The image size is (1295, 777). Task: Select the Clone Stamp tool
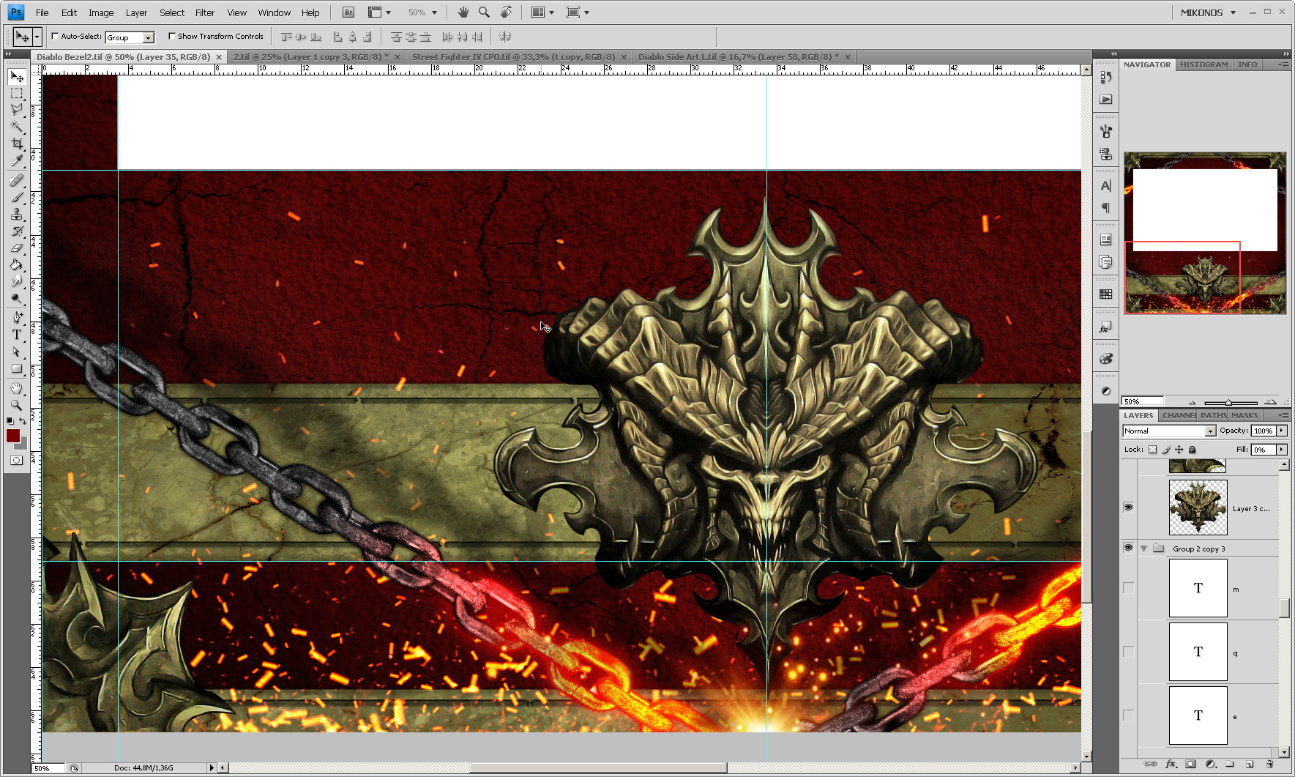17,214
